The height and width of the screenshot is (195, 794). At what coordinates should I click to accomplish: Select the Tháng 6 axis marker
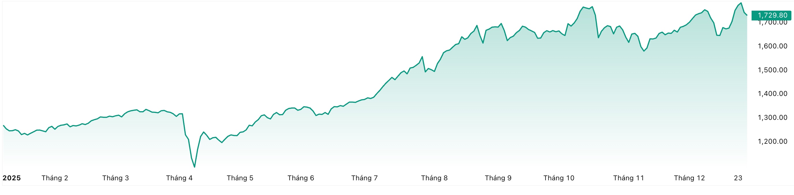(300, 178)
